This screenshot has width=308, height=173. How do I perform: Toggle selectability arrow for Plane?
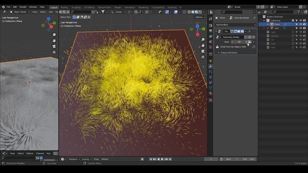(x=297, y=25)
